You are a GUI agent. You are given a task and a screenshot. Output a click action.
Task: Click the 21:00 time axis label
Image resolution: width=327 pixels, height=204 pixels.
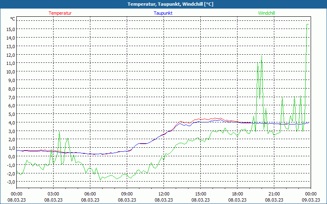[274, 194]
